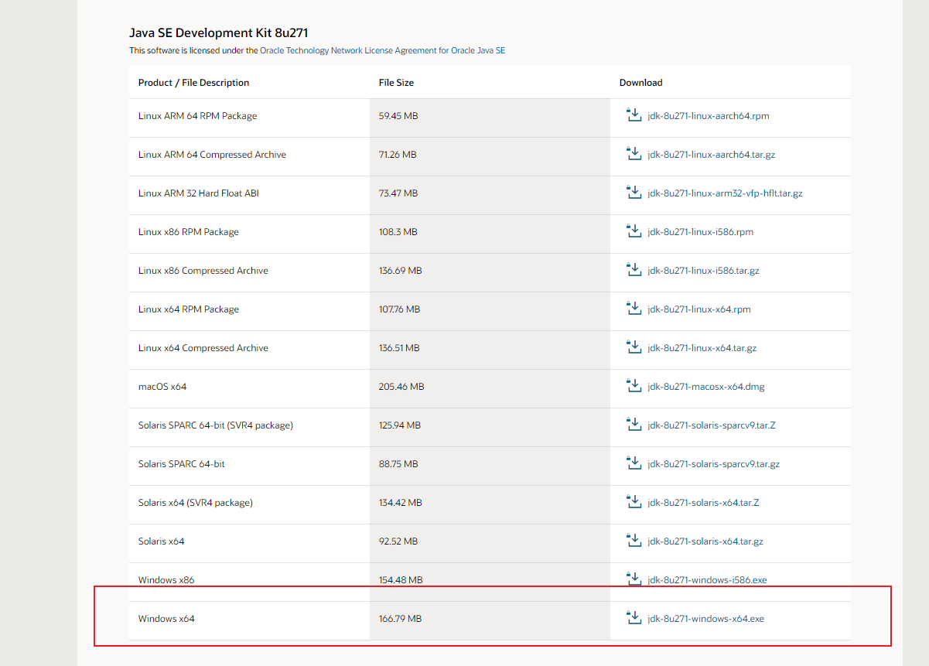Download jdk-8u271-solaris-sparcv9.tar.gz link
Image resolution: width=929 pixels, height=666 pixels.
[714, 464]
